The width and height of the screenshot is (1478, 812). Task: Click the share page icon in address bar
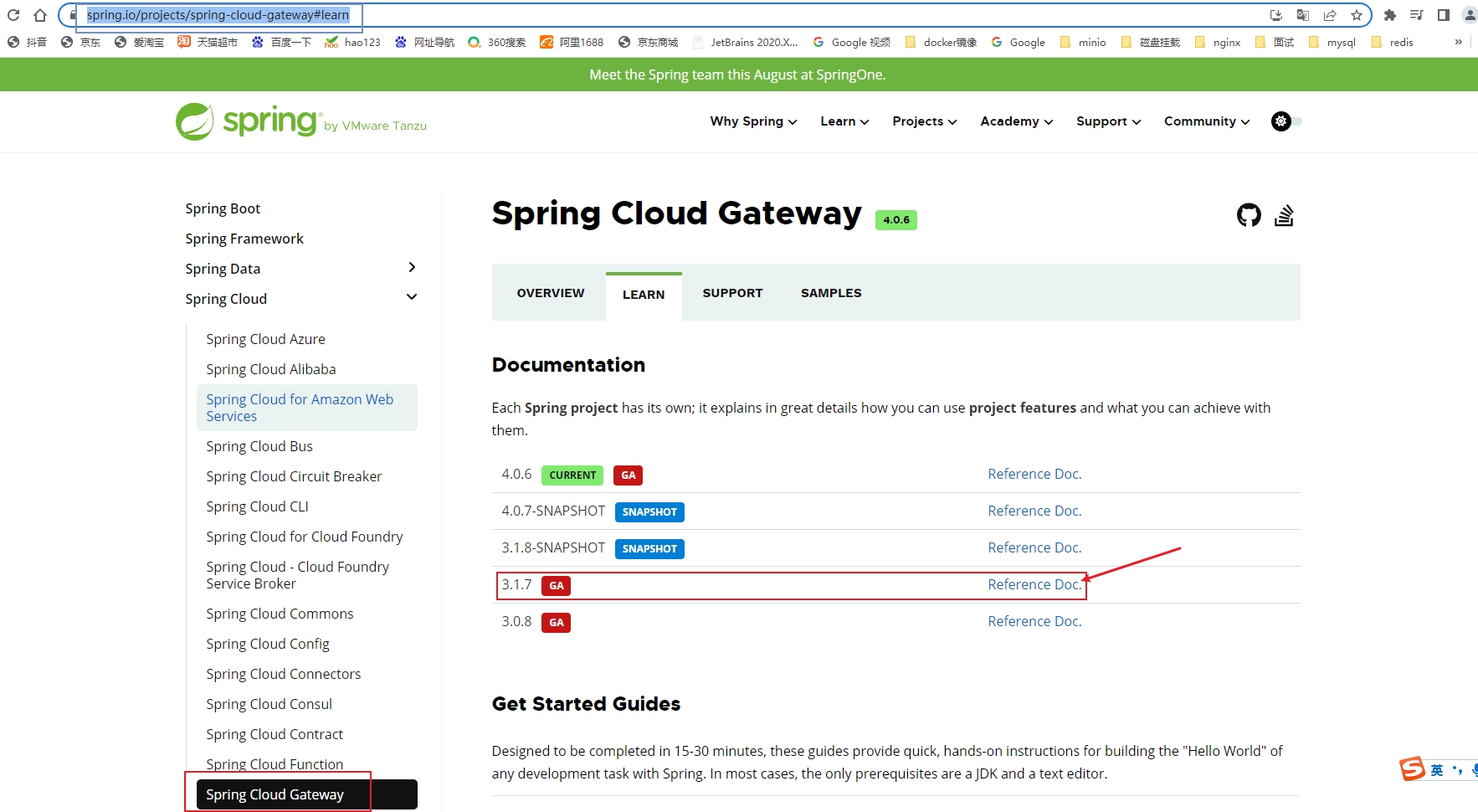[x=1330, y=15]
